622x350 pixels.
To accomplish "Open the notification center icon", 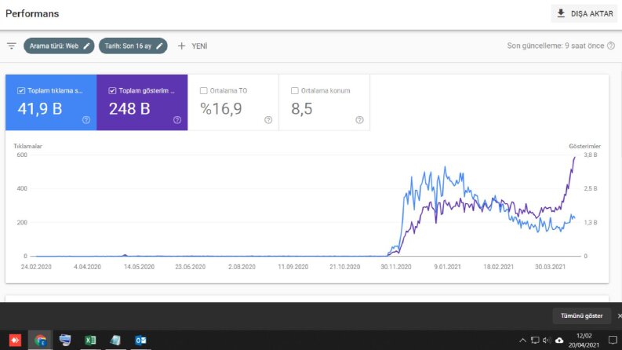I will point(613,341).
